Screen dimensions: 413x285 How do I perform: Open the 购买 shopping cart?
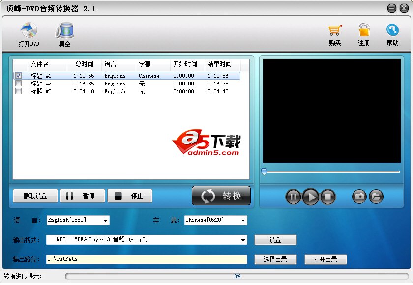(335, 35)
